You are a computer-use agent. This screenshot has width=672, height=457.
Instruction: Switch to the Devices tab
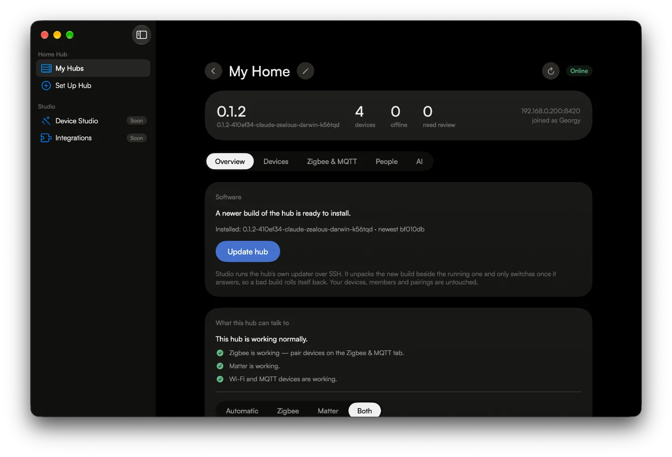(x=276, y=161)
